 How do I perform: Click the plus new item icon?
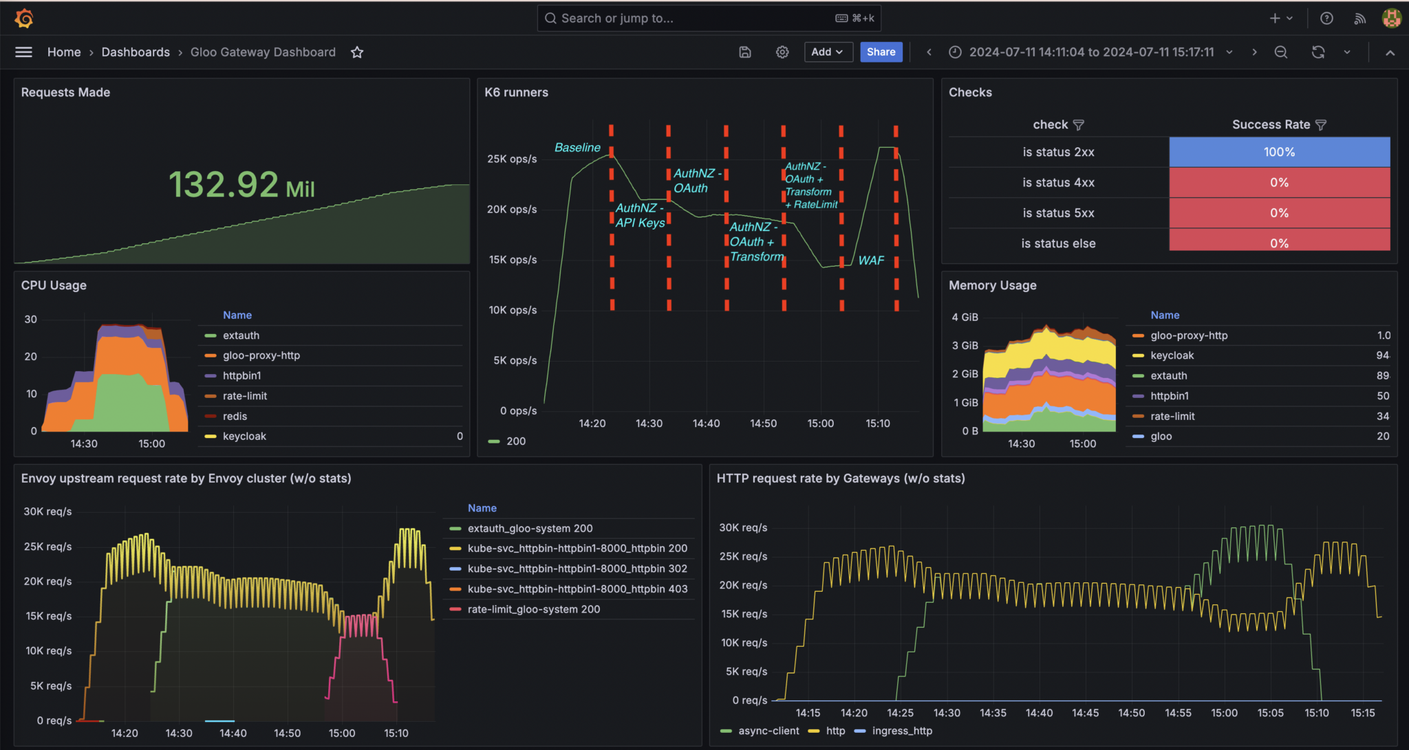pos(1275,19)
